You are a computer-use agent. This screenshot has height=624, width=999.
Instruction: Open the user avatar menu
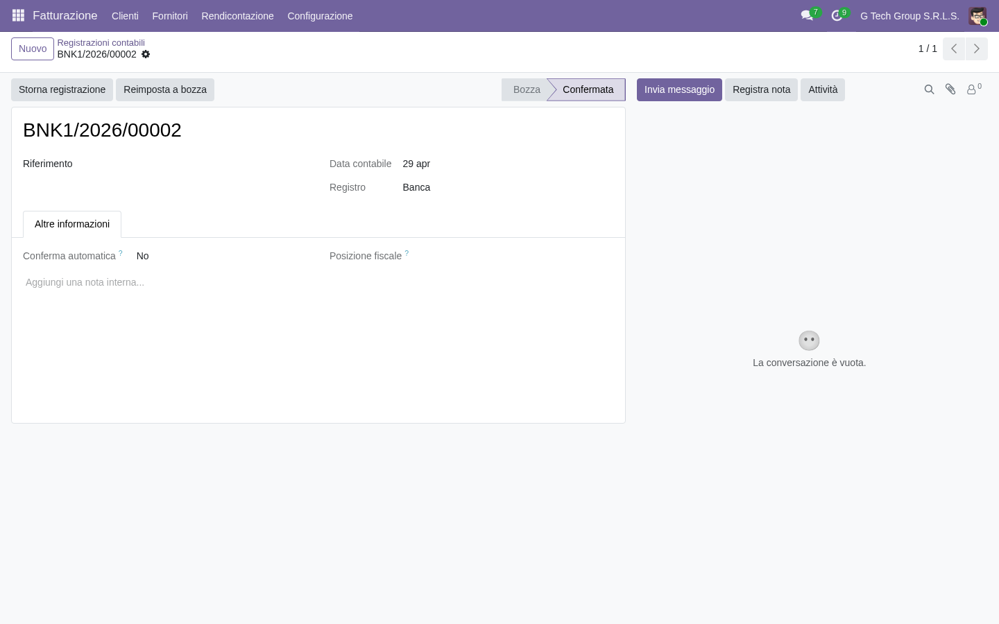977,16
